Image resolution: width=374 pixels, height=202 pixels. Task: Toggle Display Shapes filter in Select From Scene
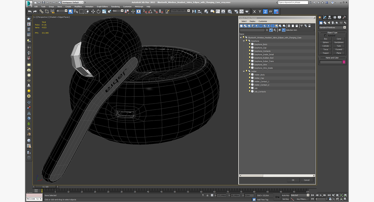point(245,26)
